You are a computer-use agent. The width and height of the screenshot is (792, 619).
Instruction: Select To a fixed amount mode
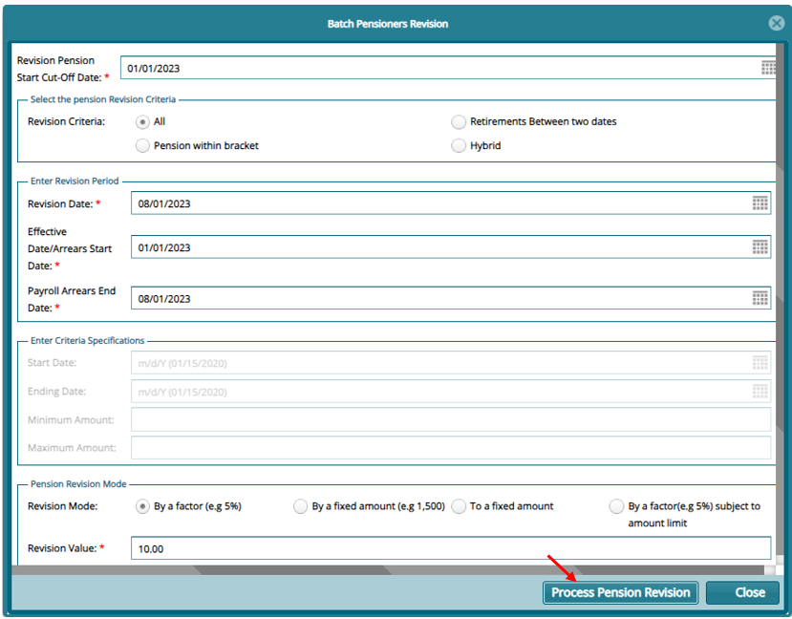pyautogui.click(x=459, y=506)
